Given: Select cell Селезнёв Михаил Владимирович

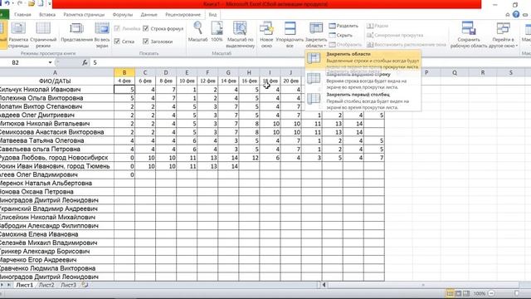Looking at the screenshot, I should click(x=57, y=243).
